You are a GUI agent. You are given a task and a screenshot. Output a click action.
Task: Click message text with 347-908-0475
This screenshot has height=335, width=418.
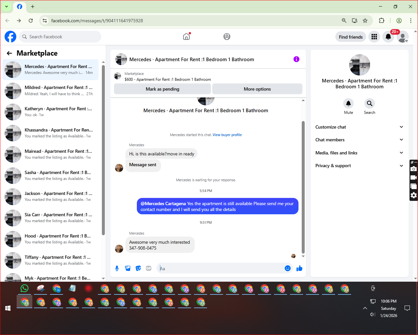click(159, 245)
